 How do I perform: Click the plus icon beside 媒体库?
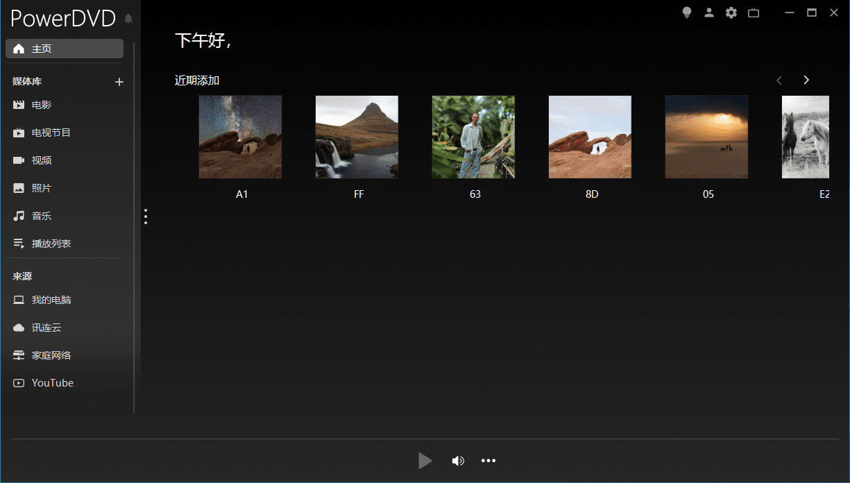(119, 82)
